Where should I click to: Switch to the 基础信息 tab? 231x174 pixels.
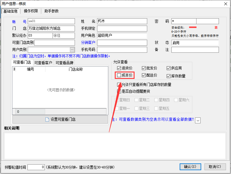tap(10, 11)
